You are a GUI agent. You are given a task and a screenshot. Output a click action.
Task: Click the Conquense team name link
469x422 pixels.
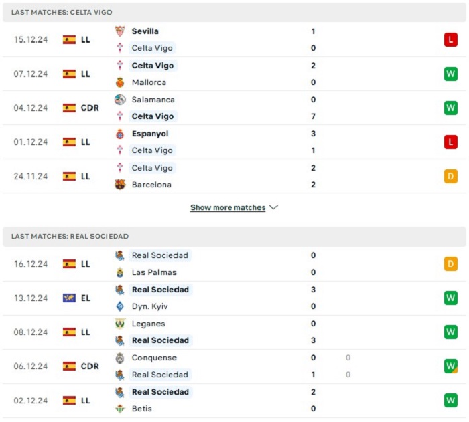pos(154,358)
